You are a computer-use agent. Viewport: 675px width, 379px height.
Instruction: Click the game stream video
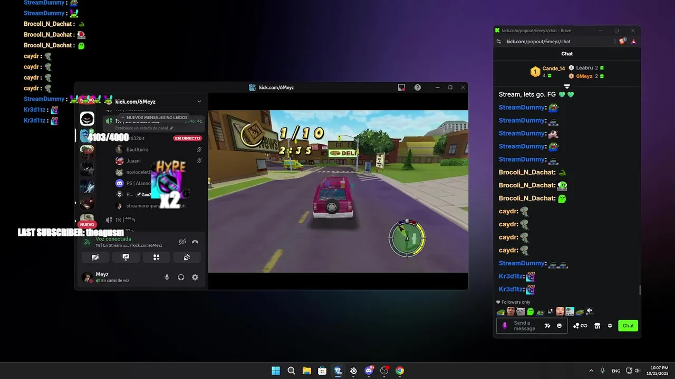[338, 191]
